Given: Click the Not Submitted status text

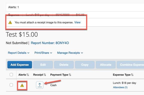Looking at the screenshot, I should [x=17, y=43].
